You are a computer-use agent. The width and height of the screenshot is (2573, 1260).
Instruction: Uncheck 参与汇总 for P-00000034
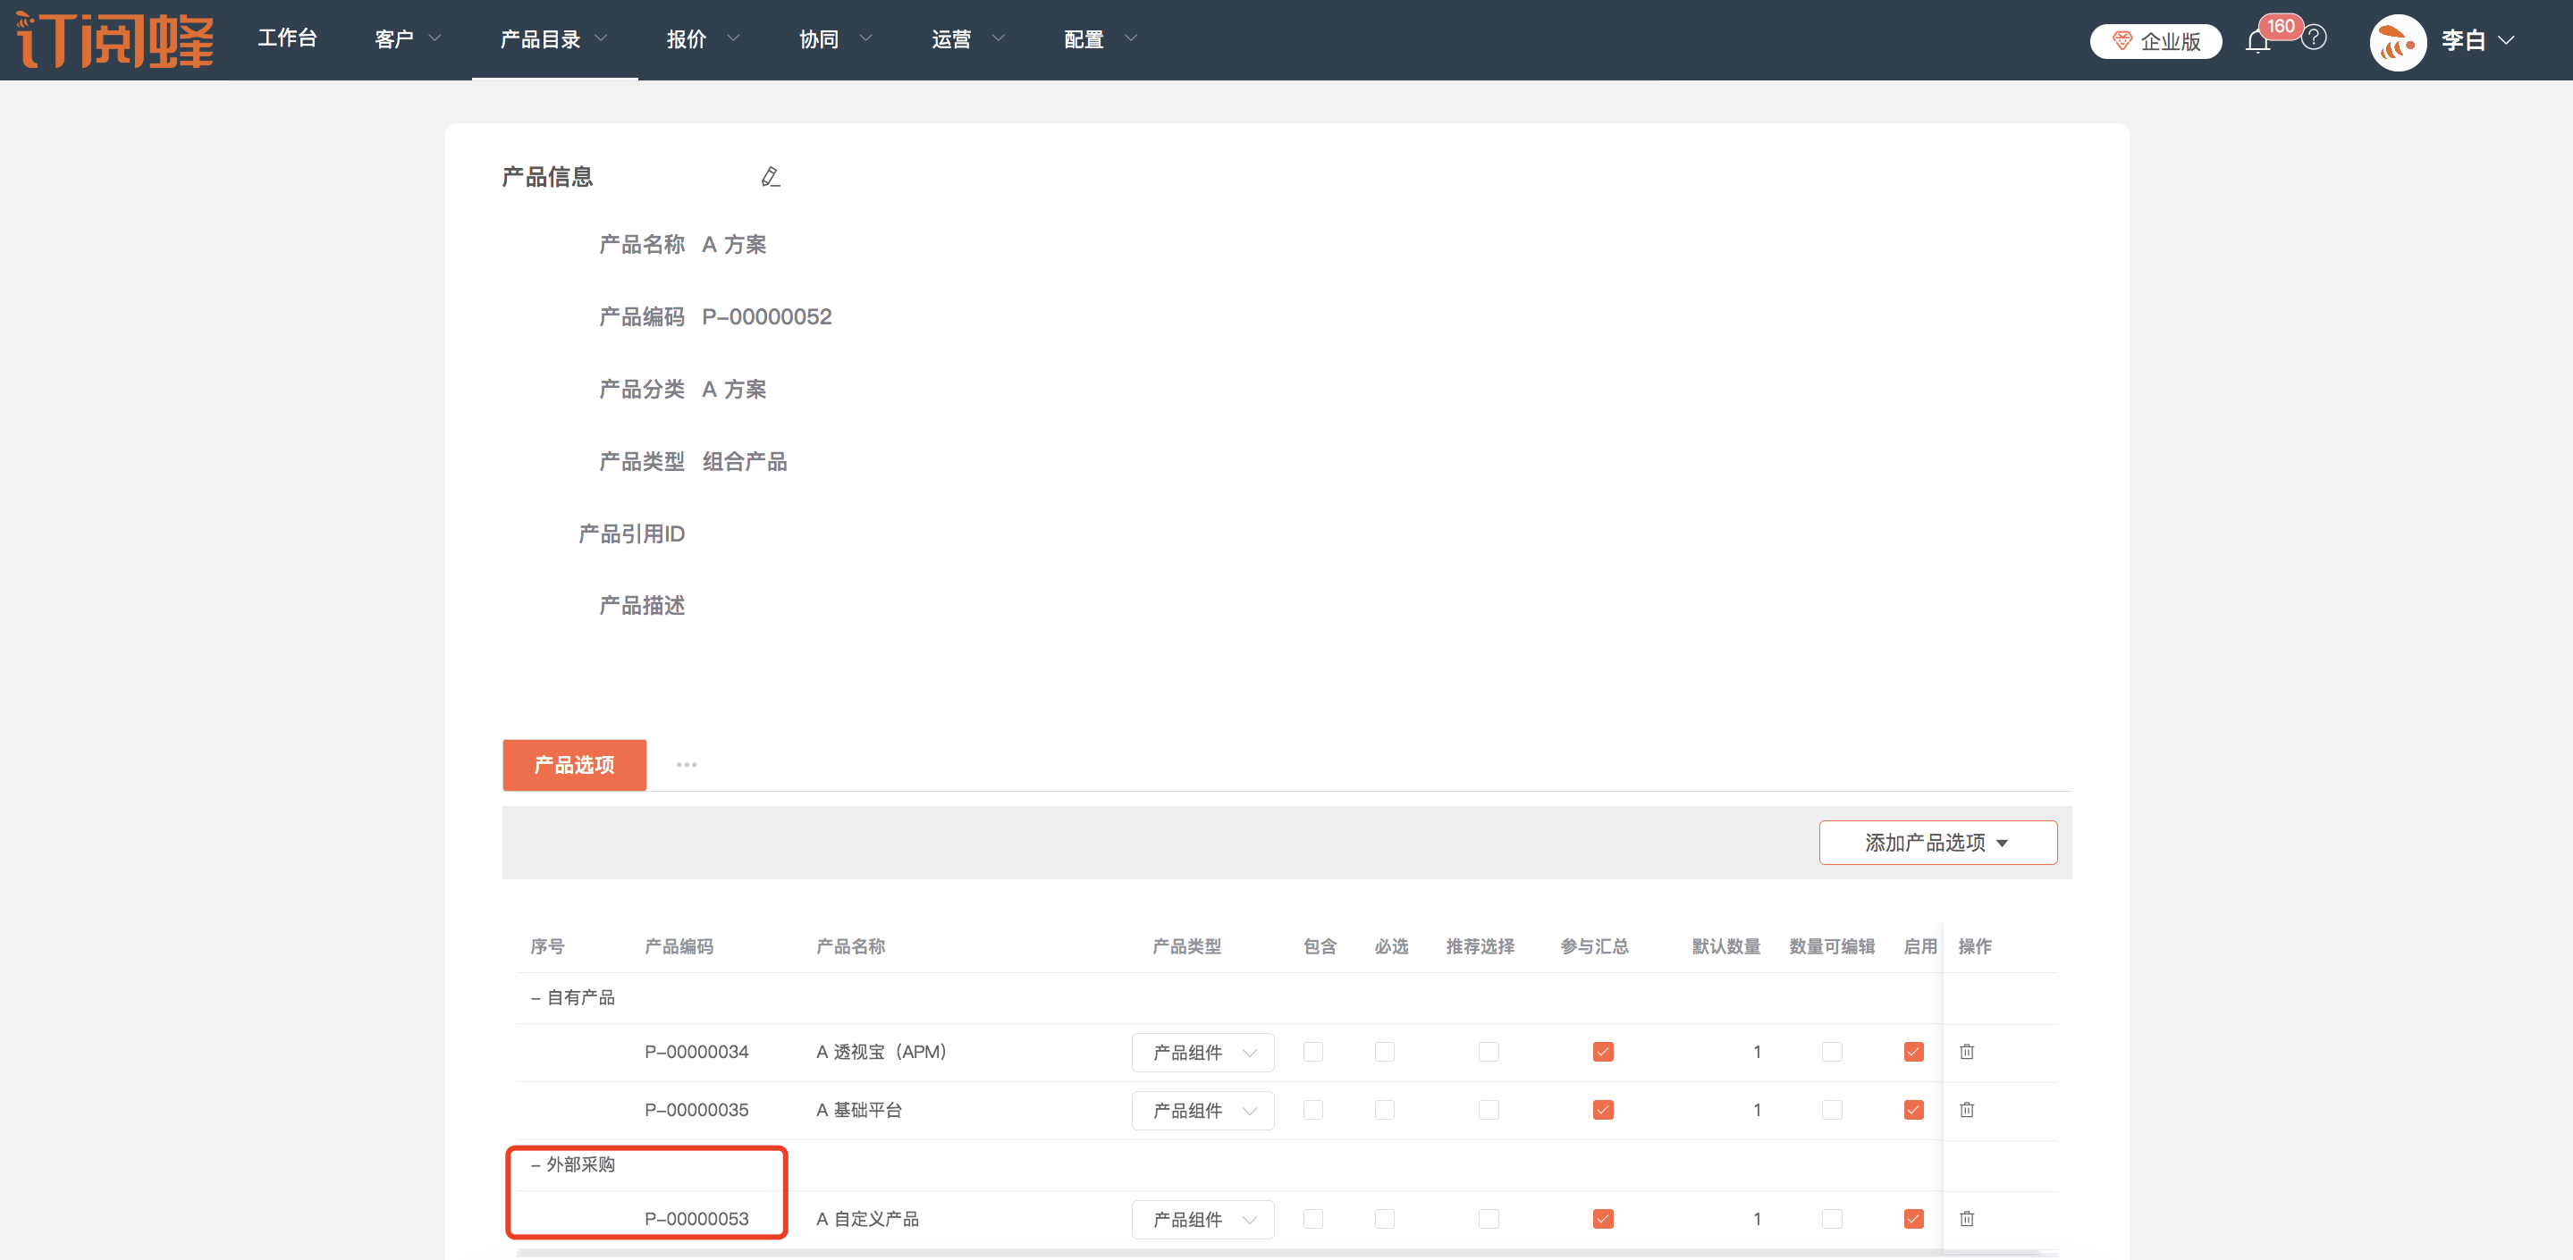[1602, 1051]
